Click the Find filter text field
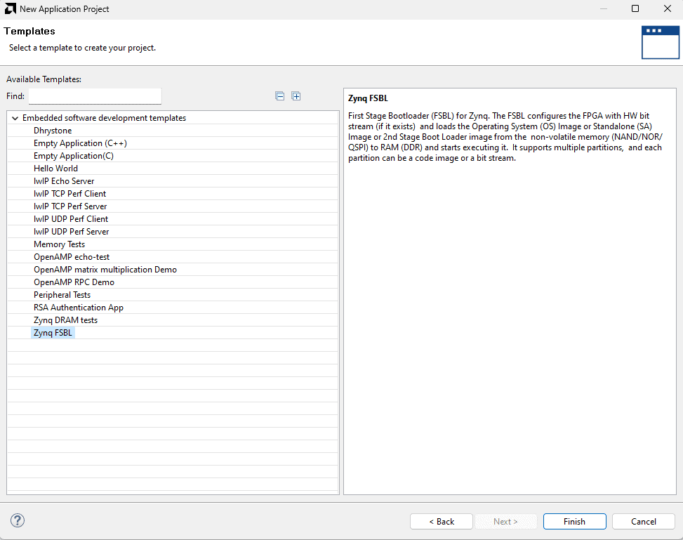 [x=95, y=96]
